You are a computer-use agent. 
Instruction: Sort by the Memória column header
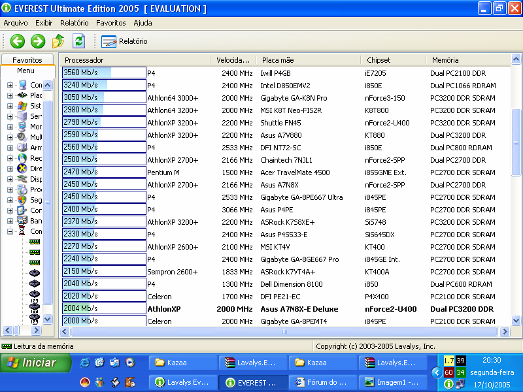point(468,60)
